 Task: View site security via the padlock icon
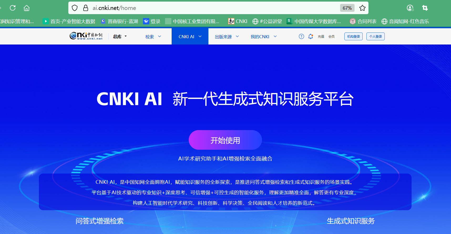86,8
